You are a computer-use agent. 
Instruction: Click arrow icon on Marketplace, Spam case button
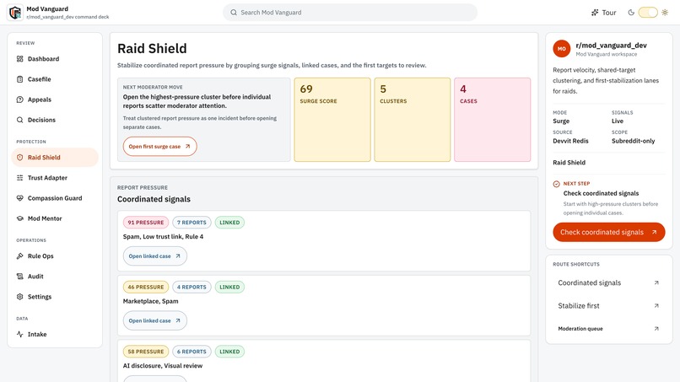178,320
